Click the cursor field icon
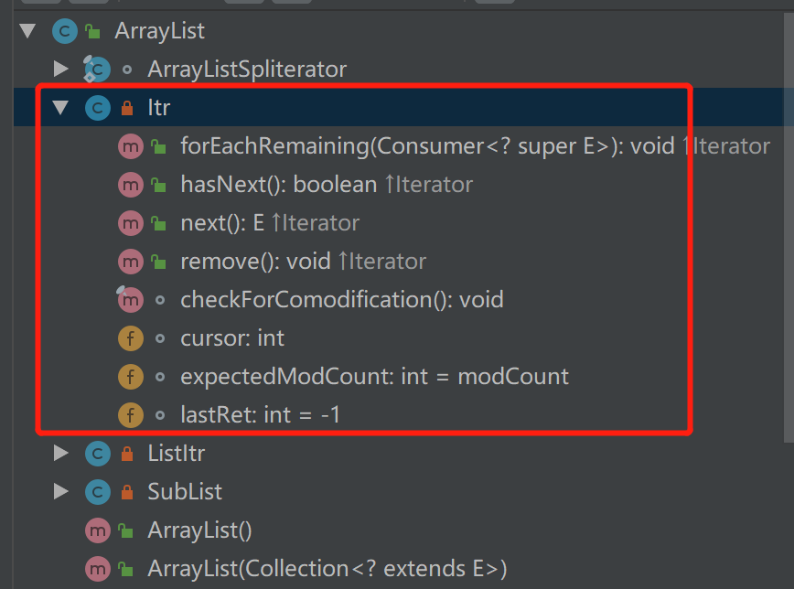794x589 pixels. point(131,338)
